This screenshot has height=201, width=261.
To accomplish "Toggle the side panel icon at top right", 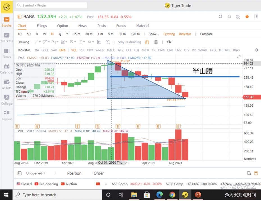I will 256,17.
